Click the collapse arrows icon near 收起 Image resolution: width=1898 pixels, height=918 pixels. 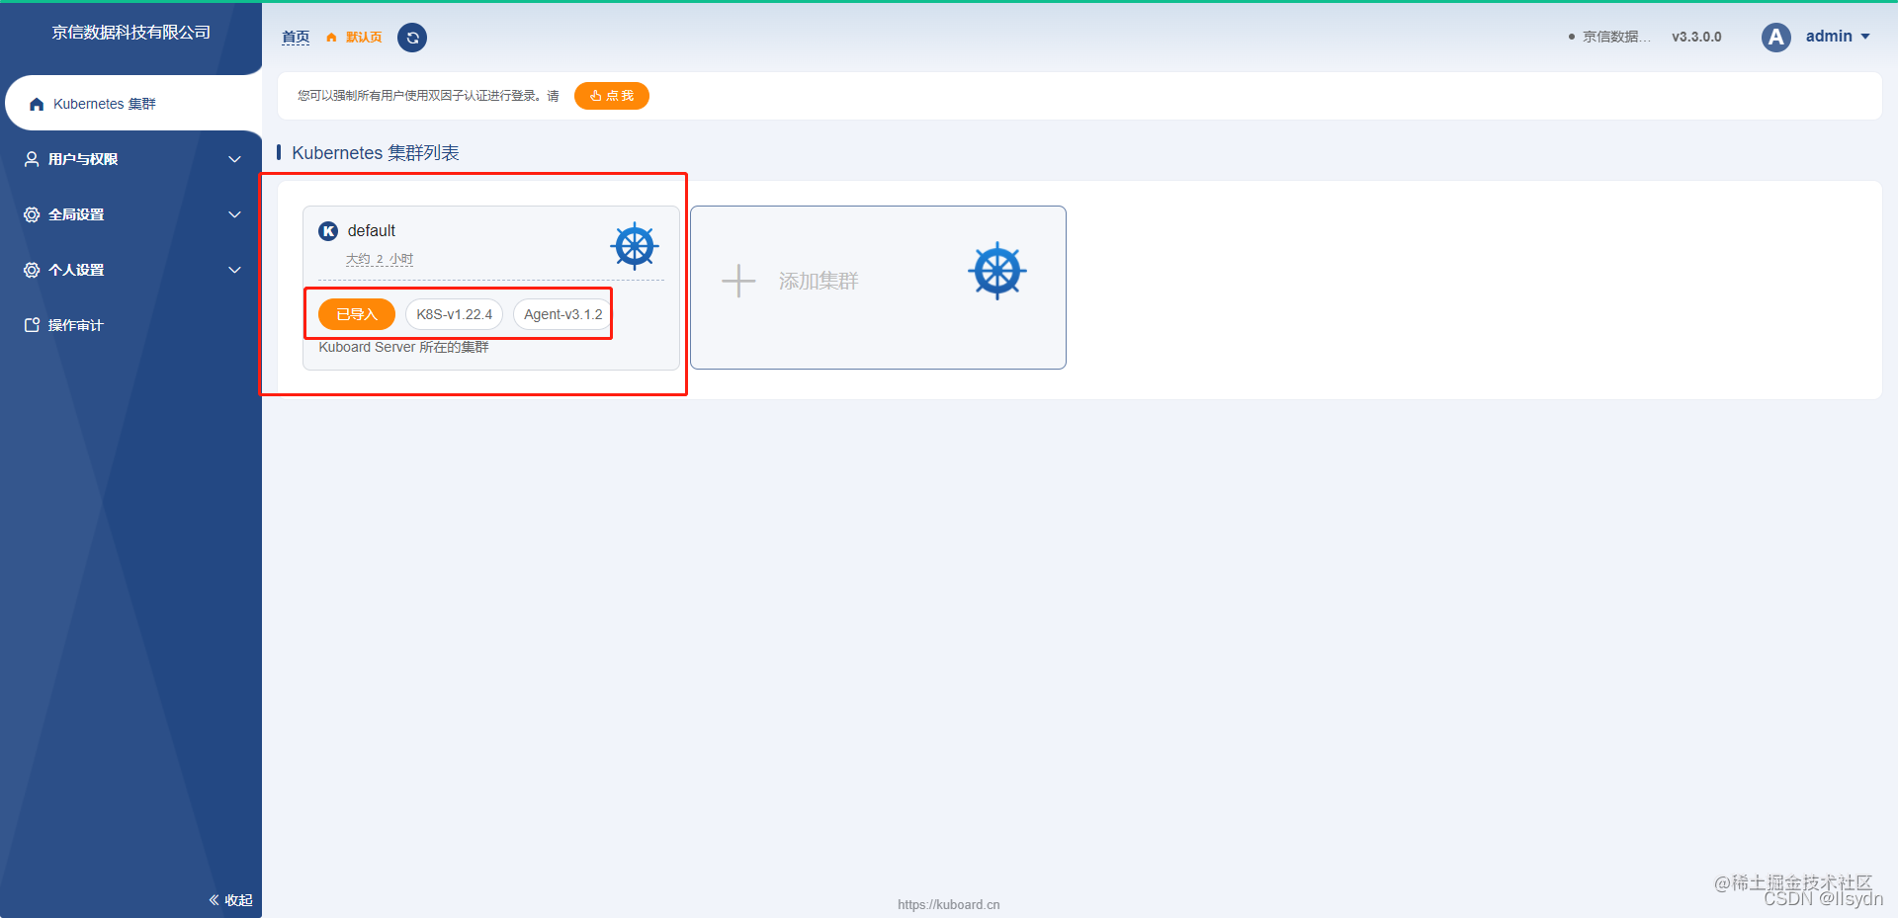point(214,900)
